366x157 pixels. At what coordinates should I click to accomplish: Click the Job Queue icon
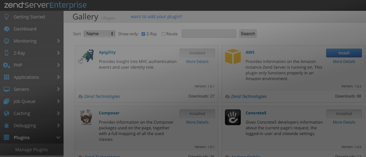(6, 101)
